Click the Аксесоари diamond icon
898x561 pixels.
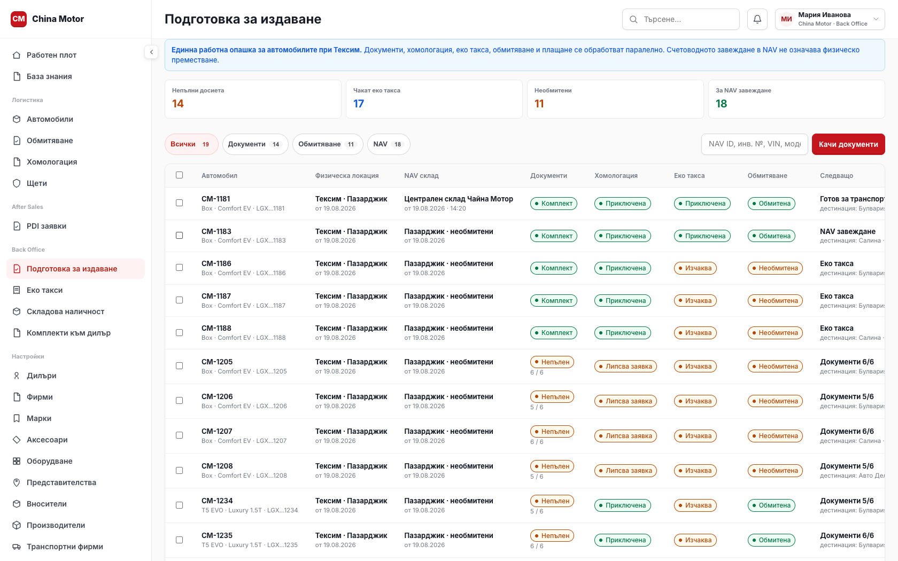click(17, 440)
